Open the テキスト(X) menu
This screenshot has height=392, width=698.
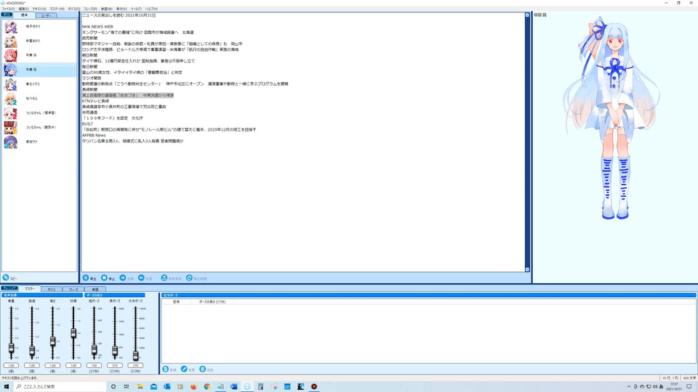pyautogui.click(x=39, y=9)
